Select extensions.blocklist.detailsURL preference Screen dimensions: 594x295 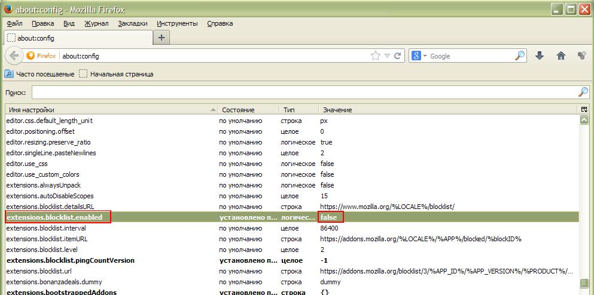pyautogui.click(x=292, y=207)
